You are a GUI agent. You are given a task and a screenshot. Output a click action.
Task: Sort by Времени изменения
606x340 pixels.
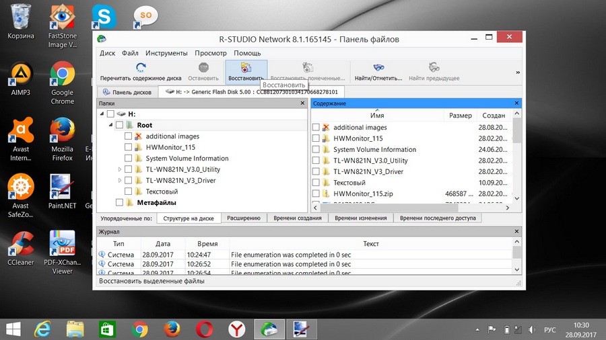pos(361,218)
